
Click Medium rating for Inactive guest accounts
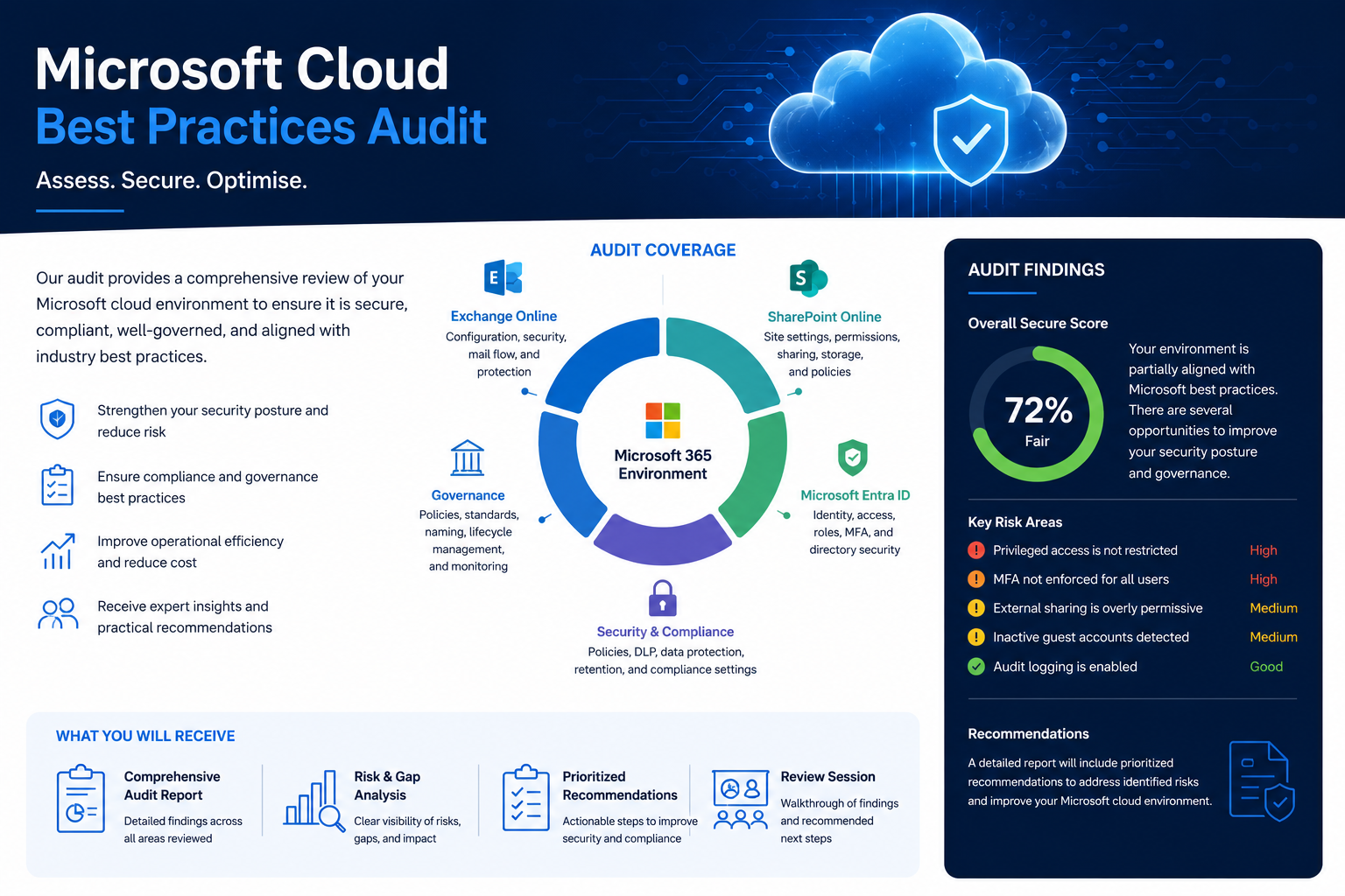coord(1273,637)
